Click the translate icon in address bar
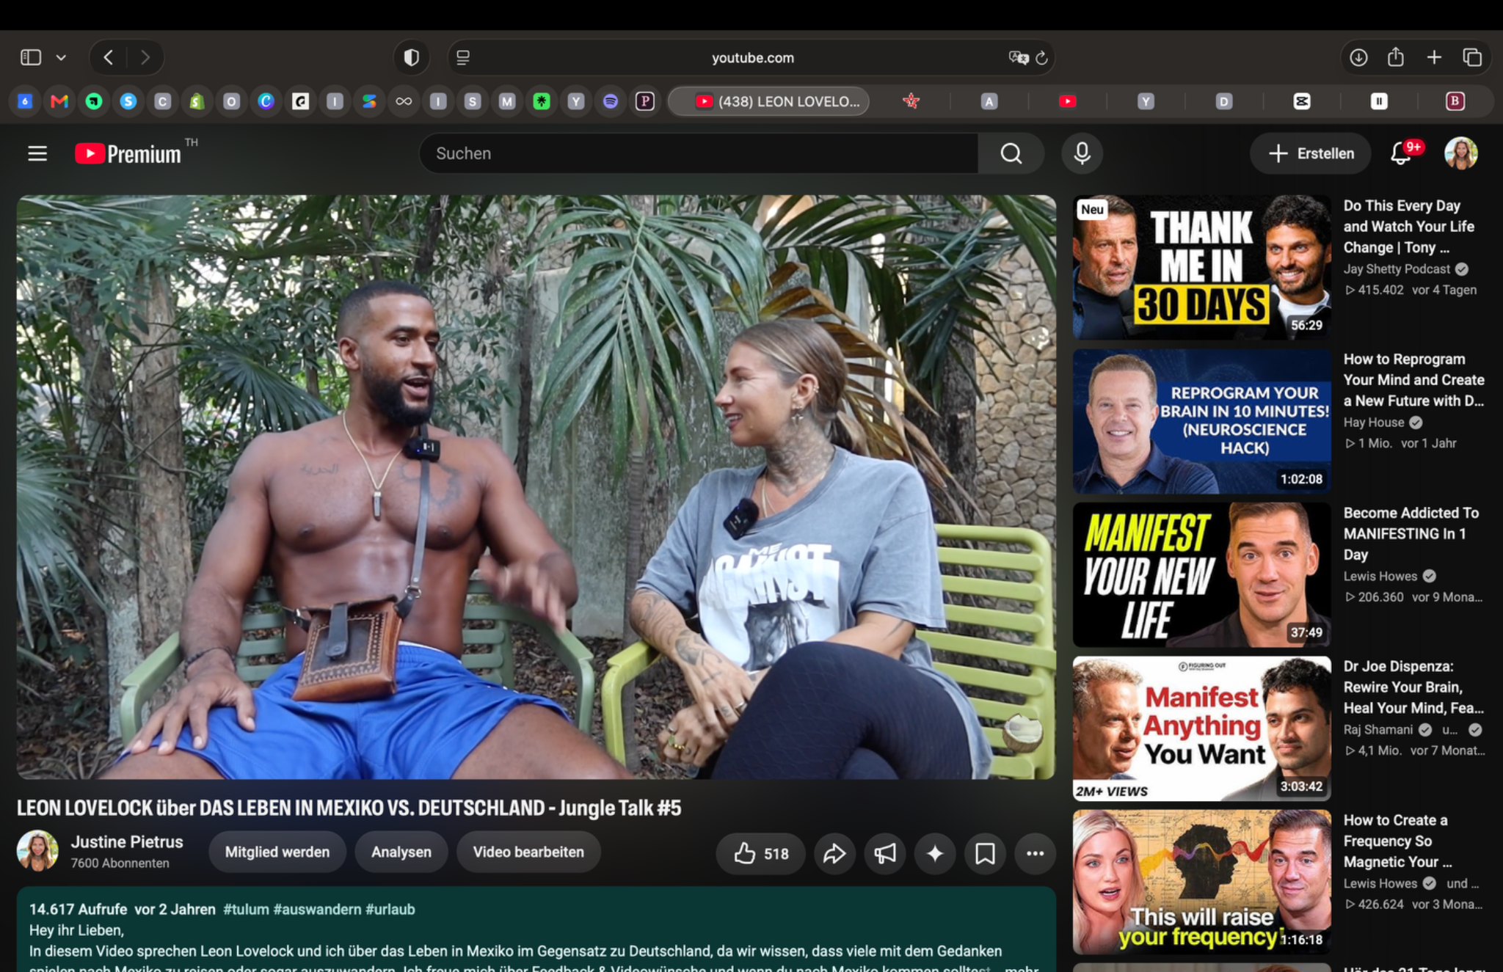Image resolution: width=1503 pixels, height=972 pixels. [1019, 57]
